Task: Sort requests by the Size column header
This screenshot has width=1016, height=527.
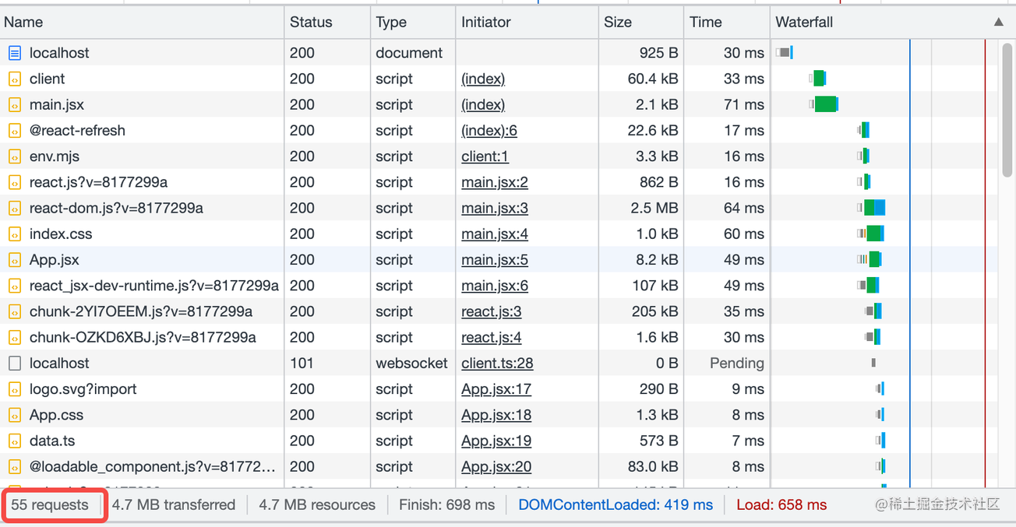Action: click(618, 22)
